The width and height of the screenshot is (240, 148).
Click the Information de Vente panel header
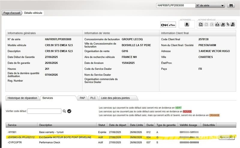(x=121, y=33)
